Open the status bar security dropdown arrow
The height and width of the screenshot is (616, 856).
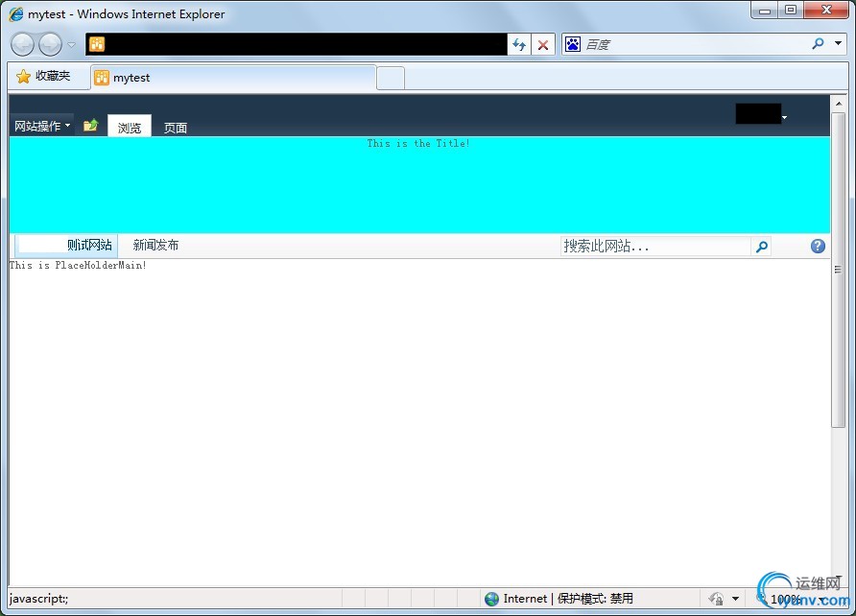[x=735, y=599]
